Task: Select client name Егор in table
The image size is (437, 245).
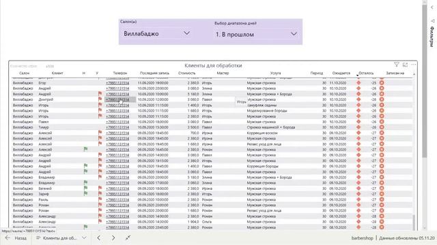Action: 42,83
